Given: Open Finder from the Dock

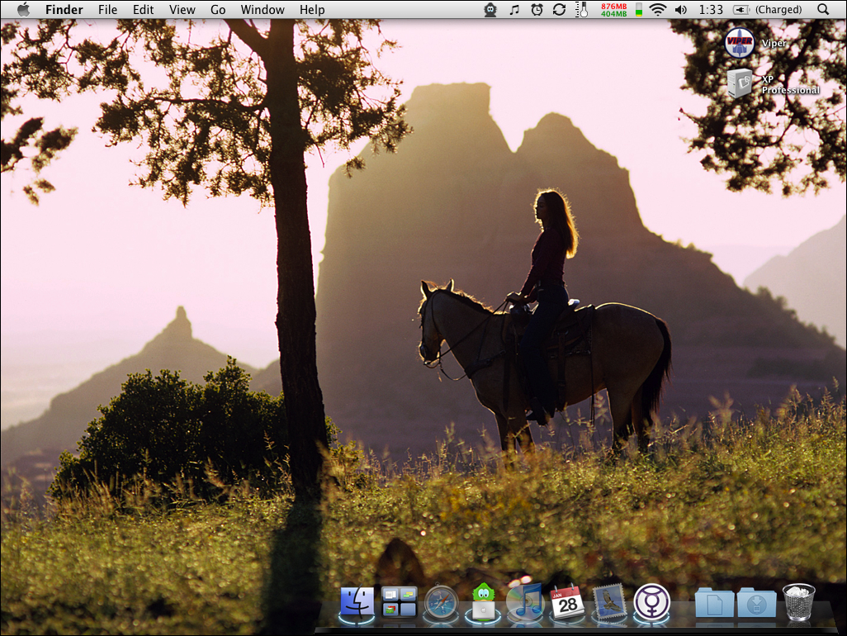Looking at the screenshot, I should click(357, 602).
